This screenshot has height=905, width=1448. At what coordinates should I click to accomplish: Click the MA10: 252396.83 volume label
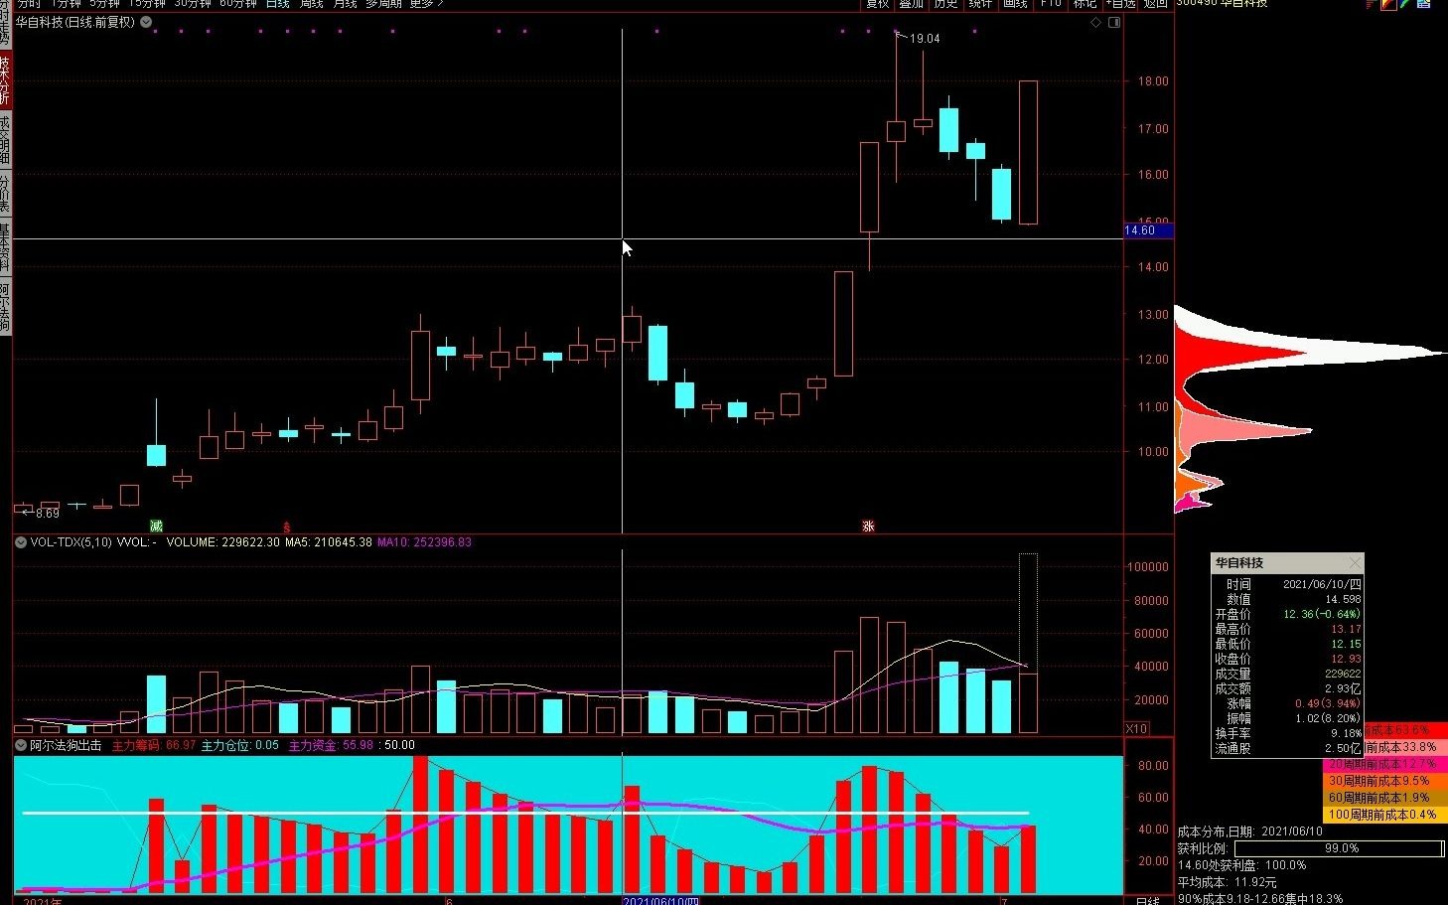tap(424, 542)
